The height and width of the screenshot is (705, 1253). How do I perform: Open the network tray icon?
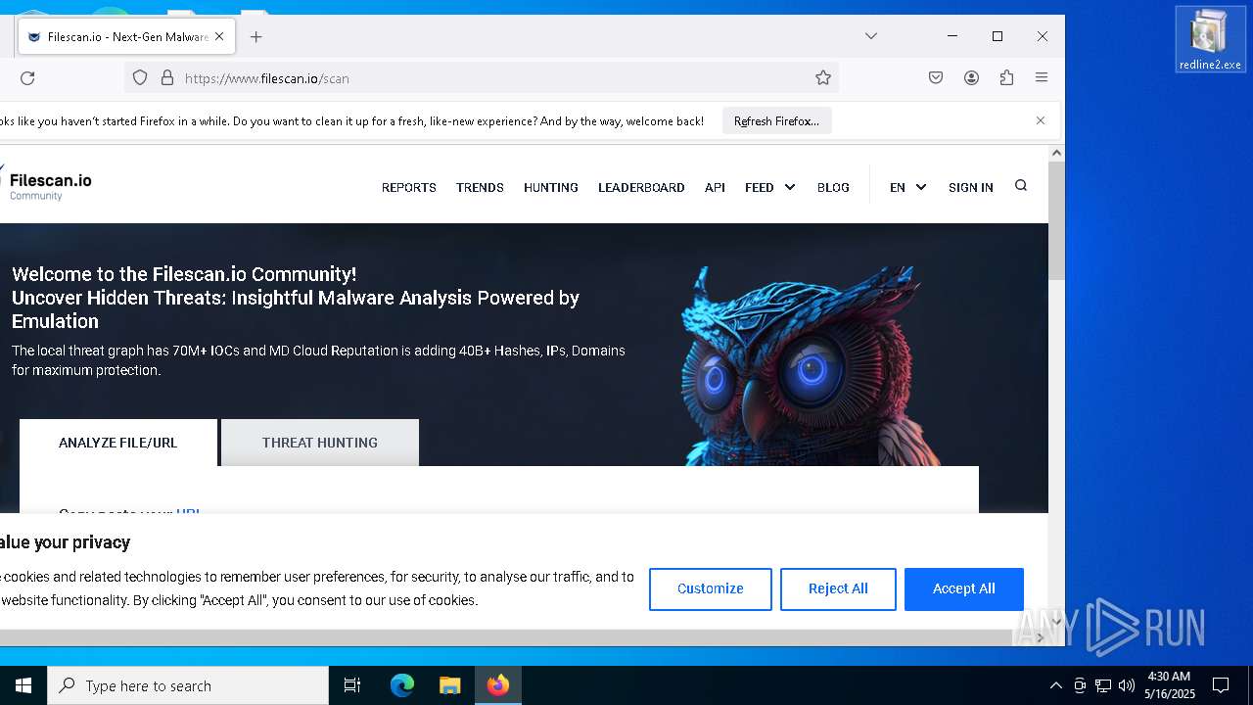coord(1103,685)
